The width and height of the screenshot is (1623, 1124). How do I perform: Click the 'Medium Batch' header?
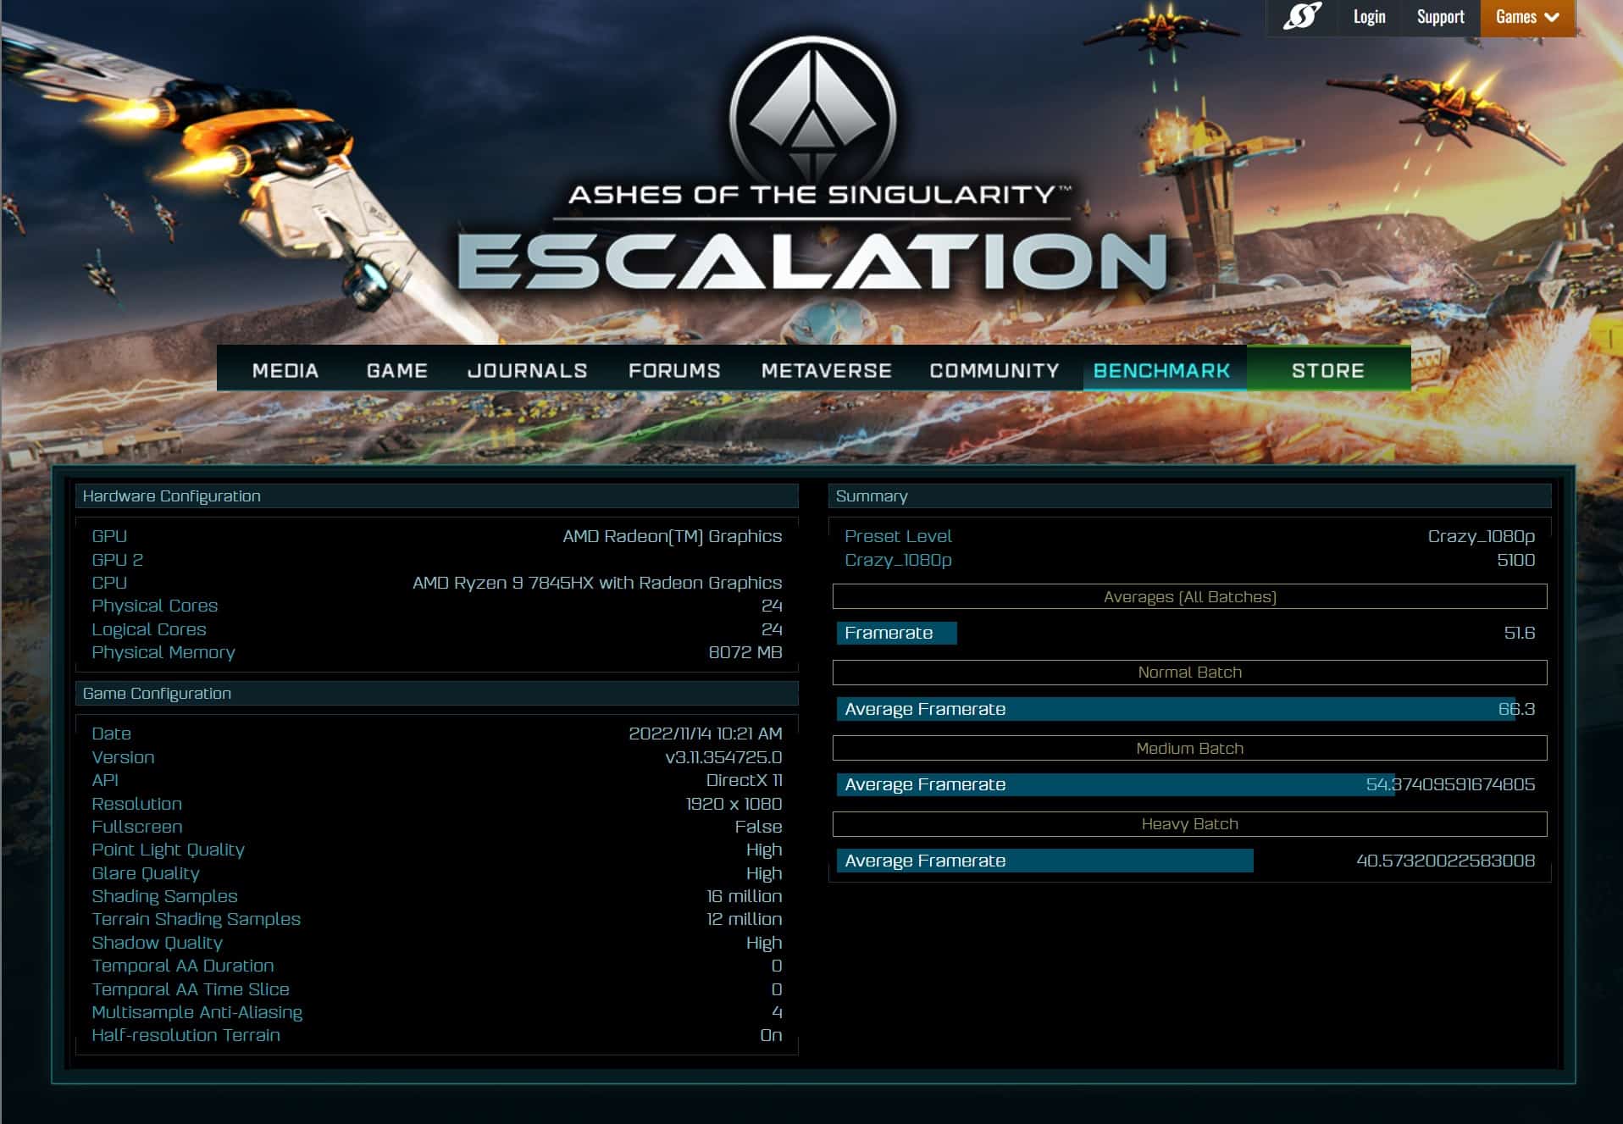click(x=1189, y=748)
